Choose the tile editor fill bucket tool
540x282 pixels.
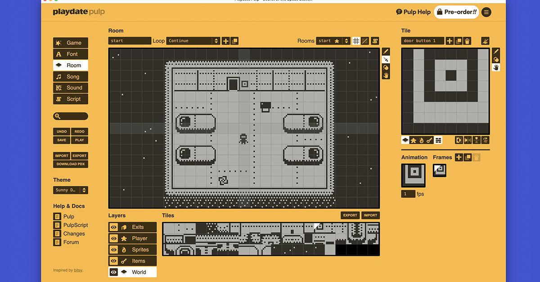(496, 59)
